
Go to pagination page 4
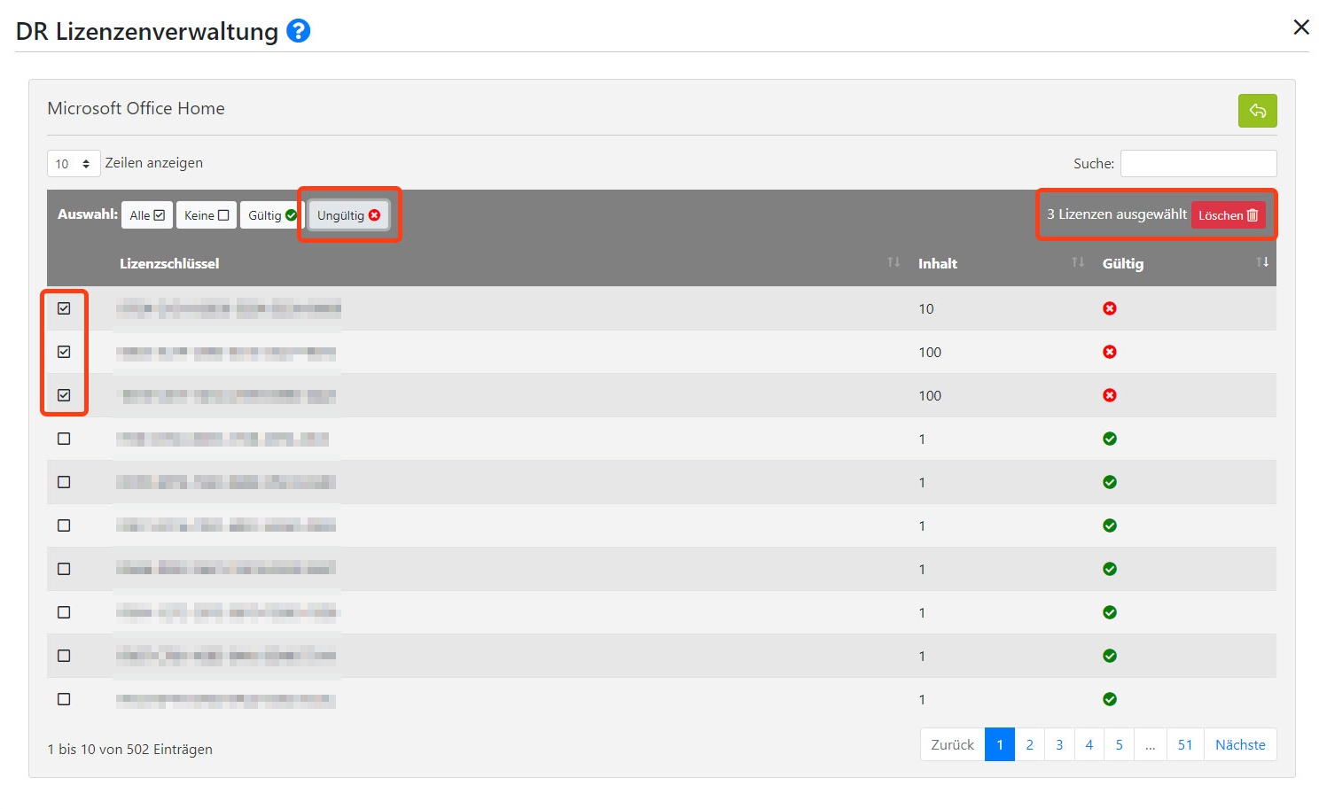coord(1089,745)
